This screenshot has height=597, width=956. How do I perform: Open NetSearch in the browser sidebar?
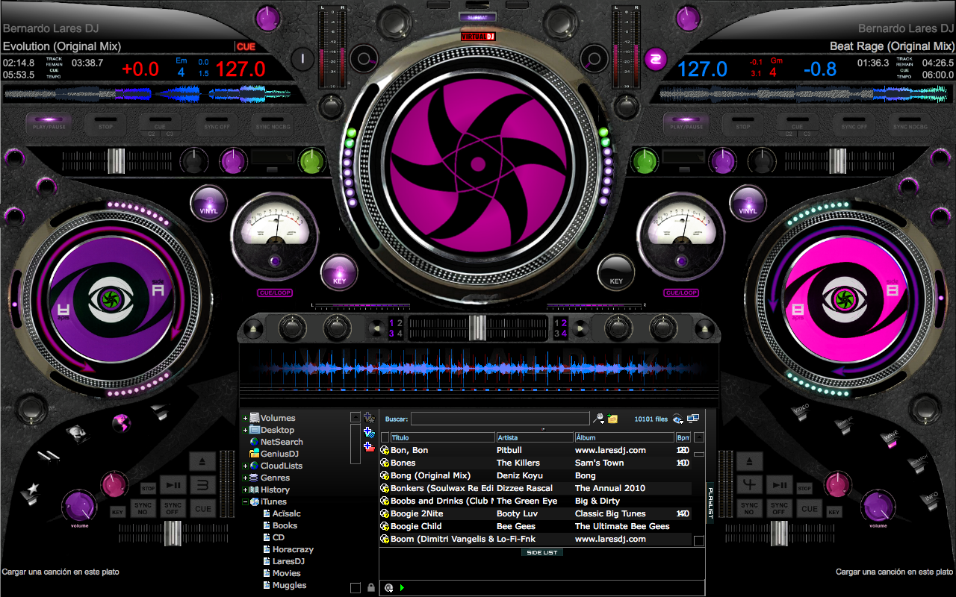[284, 442]
